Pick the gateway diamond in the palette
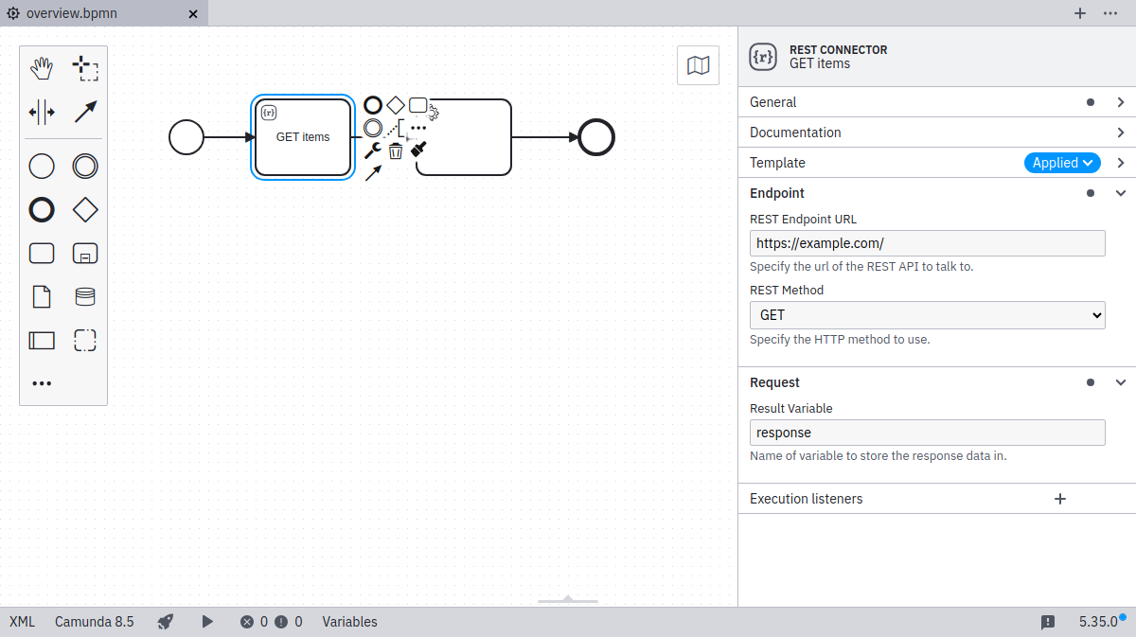This screenshot has width=1136, height=637. [85, 209]
